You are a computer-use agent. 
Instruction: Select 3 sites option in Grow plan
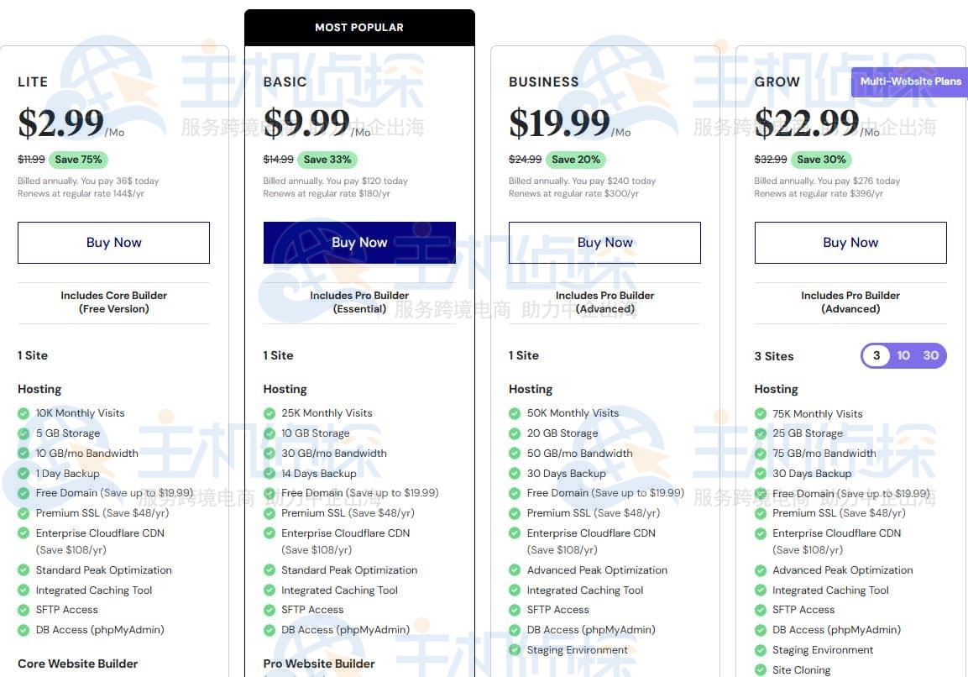point(876,355)
